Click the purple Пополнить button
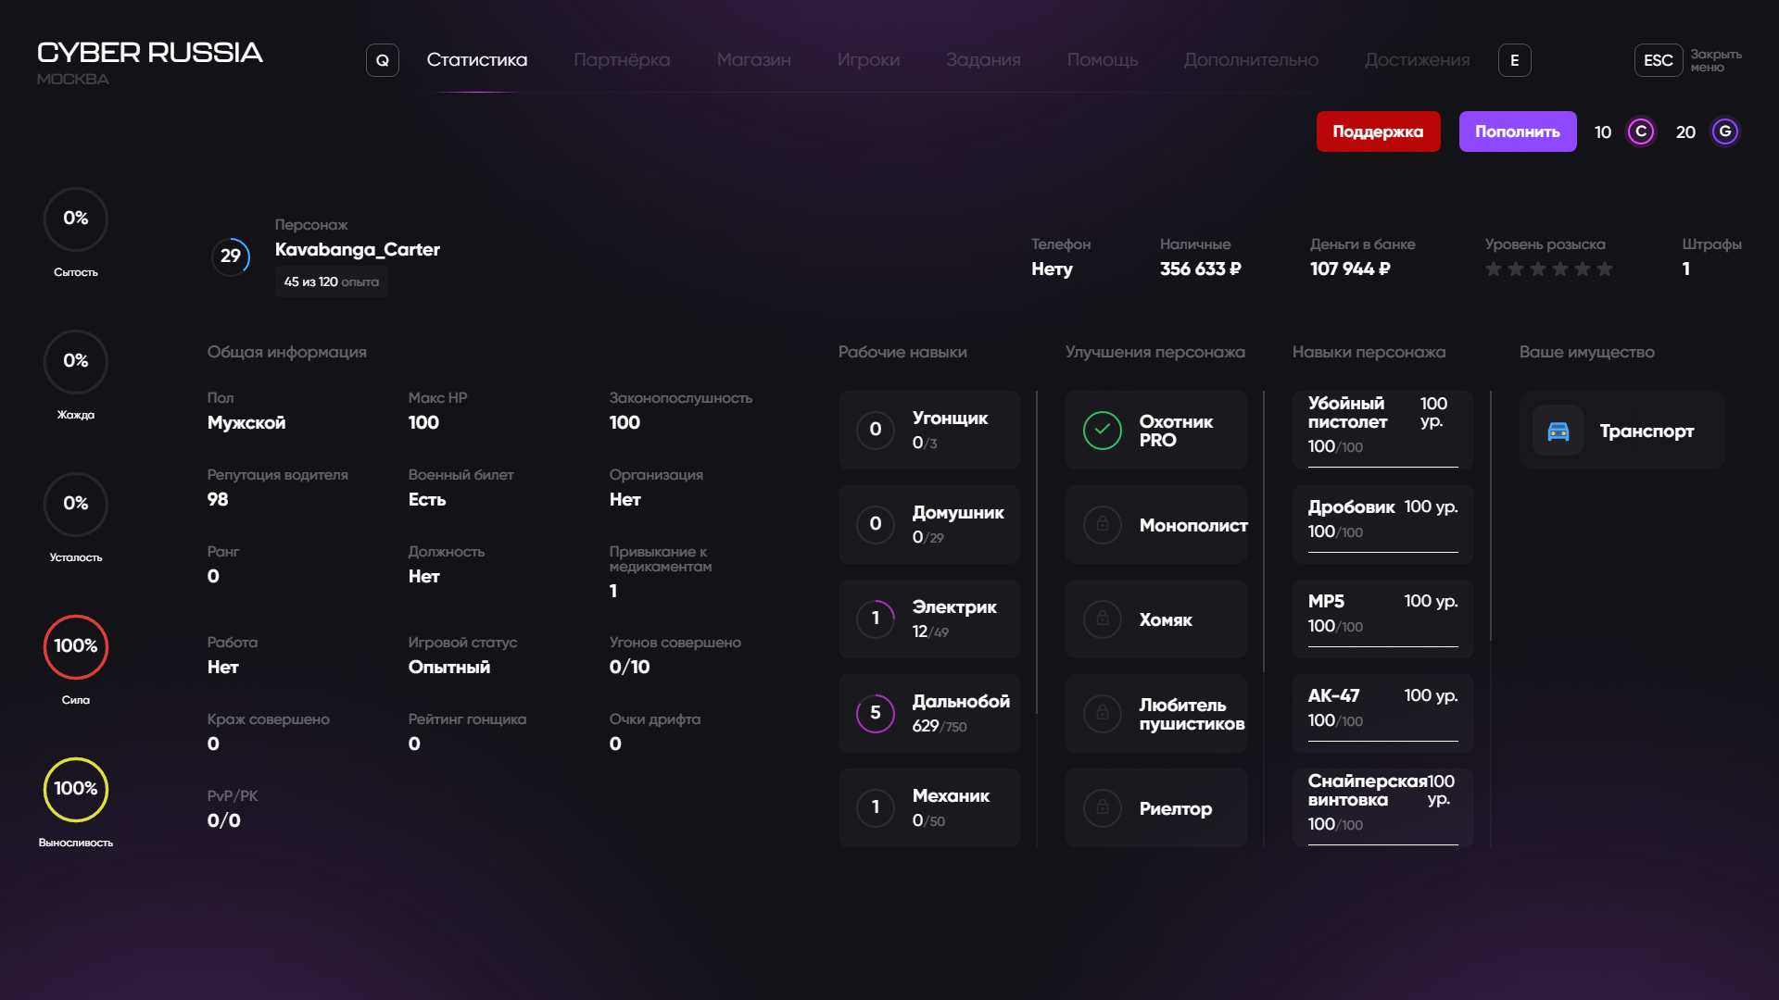 (1517, 131)
